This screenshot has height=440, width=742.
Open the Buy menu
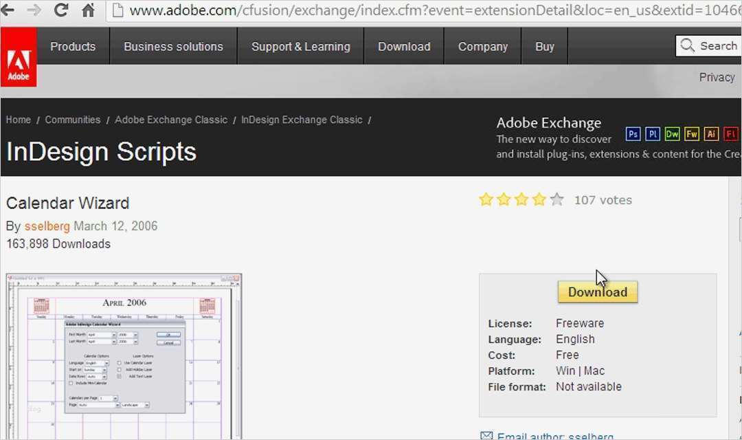(x=545, y=47)
